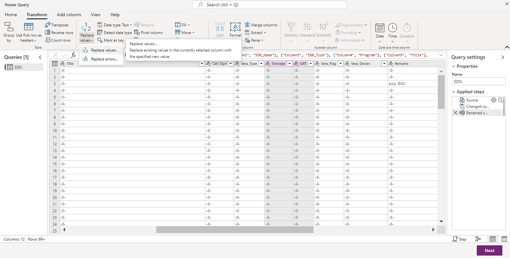This screenshot has height=258, width=510.
Task: Click the Pivot column tool
Action: click(x=149, y=33)
